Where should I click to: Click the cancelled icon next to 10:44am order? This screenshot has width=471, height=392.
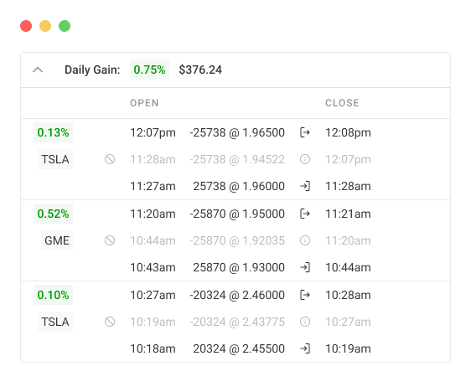[x=110, y=240]
